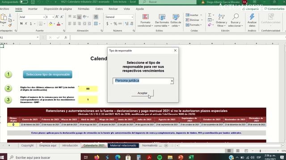Switch to the Revisar ribbon tab

click(113, 9)
